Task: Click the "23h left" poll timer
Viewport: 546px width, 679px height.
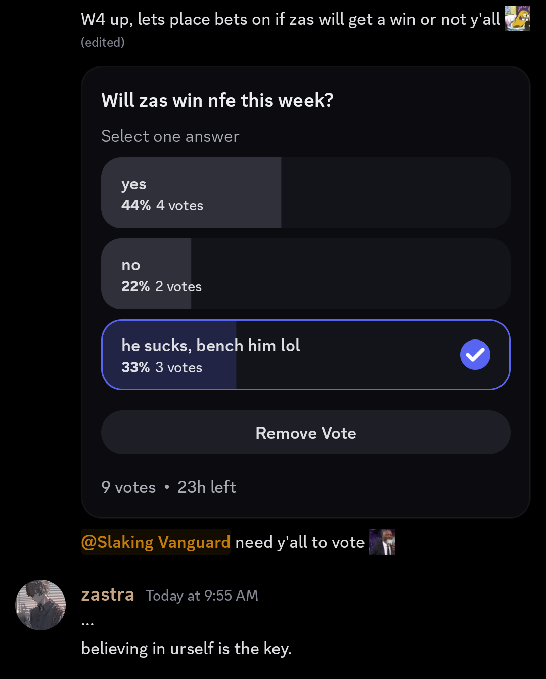Action: click(207, 487)
